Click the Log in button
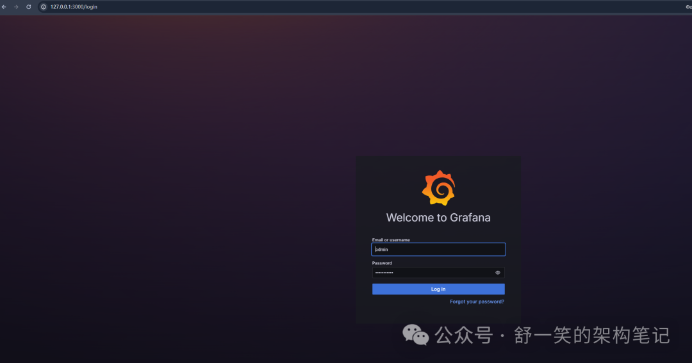 point(438,289)
